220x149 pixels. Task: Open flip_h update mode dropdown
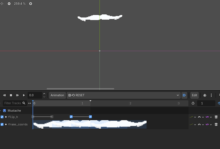[193, 117]
